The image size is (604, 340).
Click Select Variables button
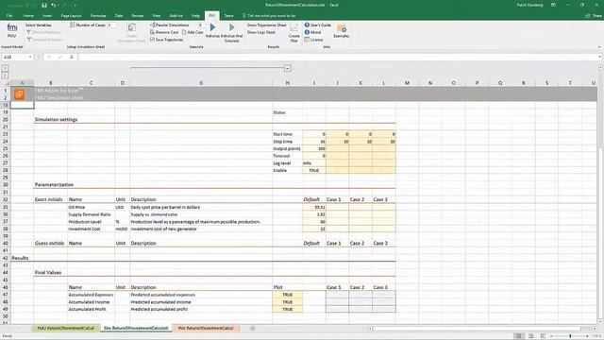(39, 25)
